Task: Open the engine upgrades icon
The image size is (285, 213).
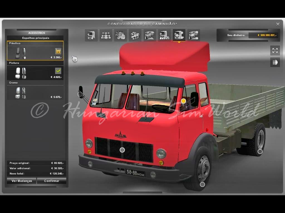Action: (121, 35)
